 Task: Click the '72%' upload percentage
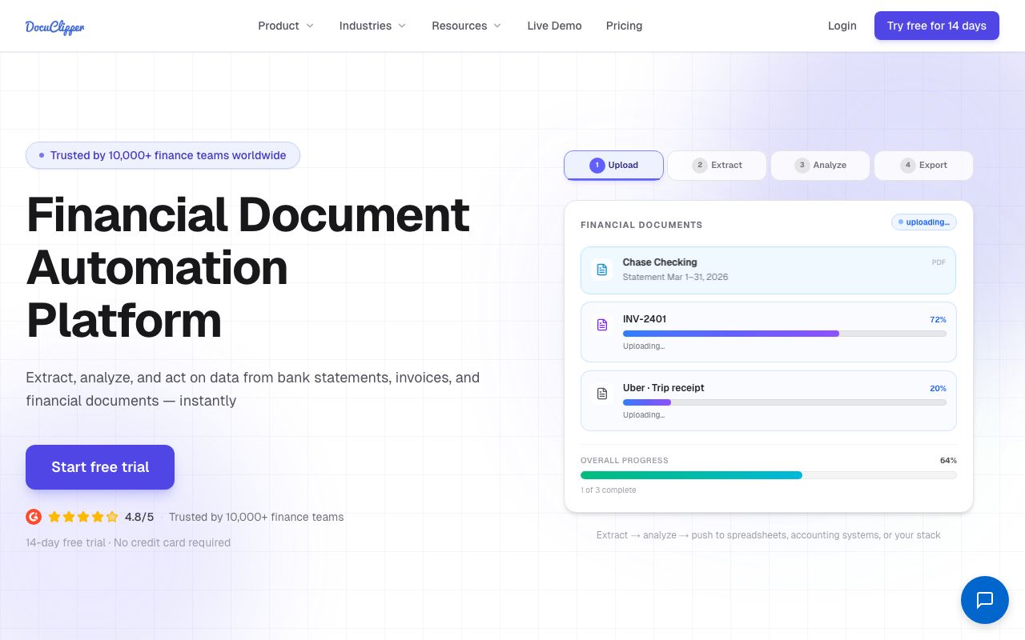pyautogui.click(x=938, y=319)
